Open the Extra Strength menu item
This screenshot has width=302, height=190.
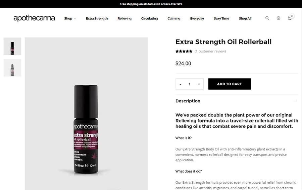(x=97, y=19)
